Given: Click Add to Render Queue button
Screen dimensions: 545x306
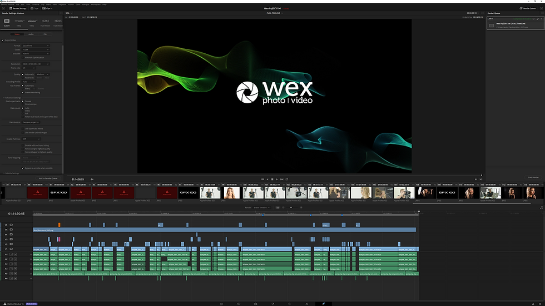Looking at the screenshot, I should 48,178.
